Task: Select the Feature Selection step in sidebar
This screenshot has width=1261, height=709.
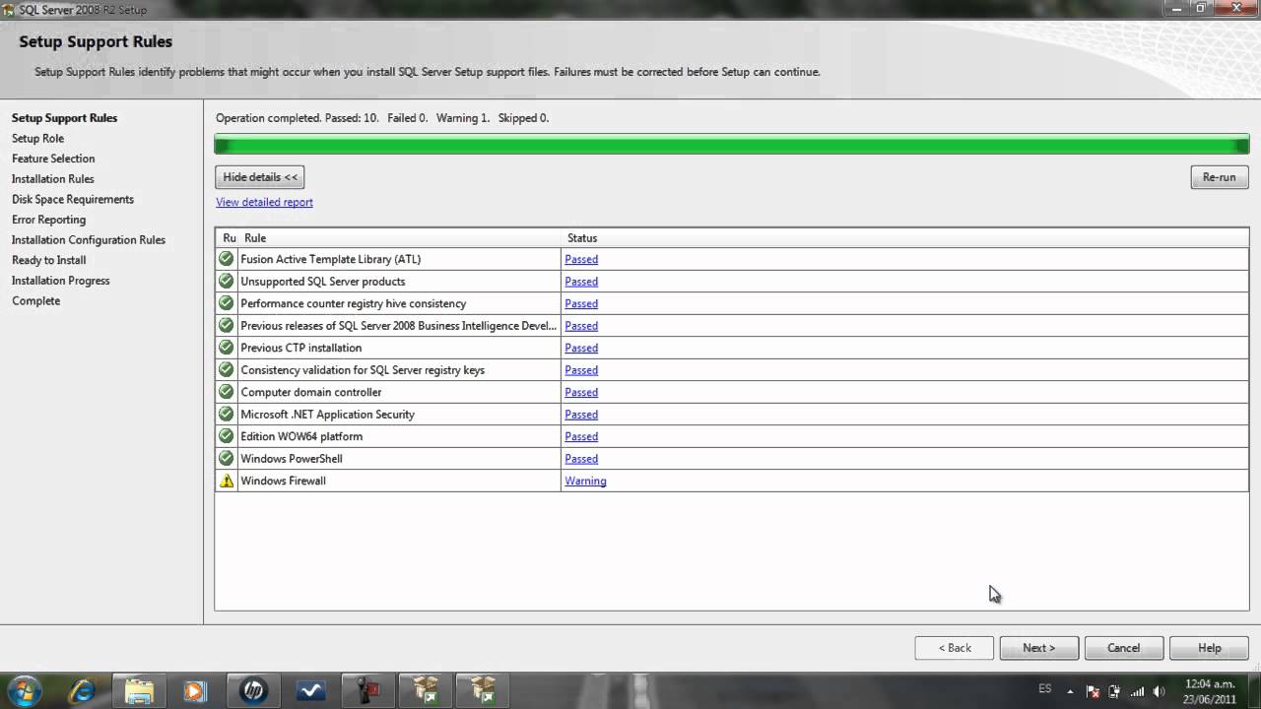Action: click(53, 159)
